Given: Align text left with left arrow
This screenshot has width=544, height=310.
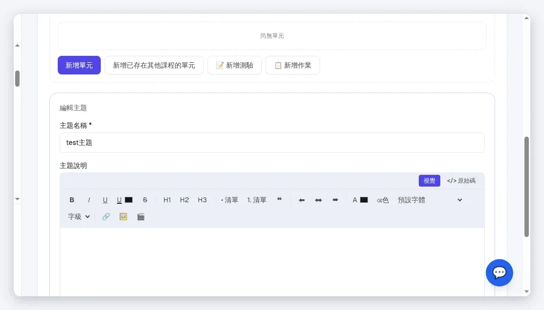Looking at the screenshot, I should point(301,200).
